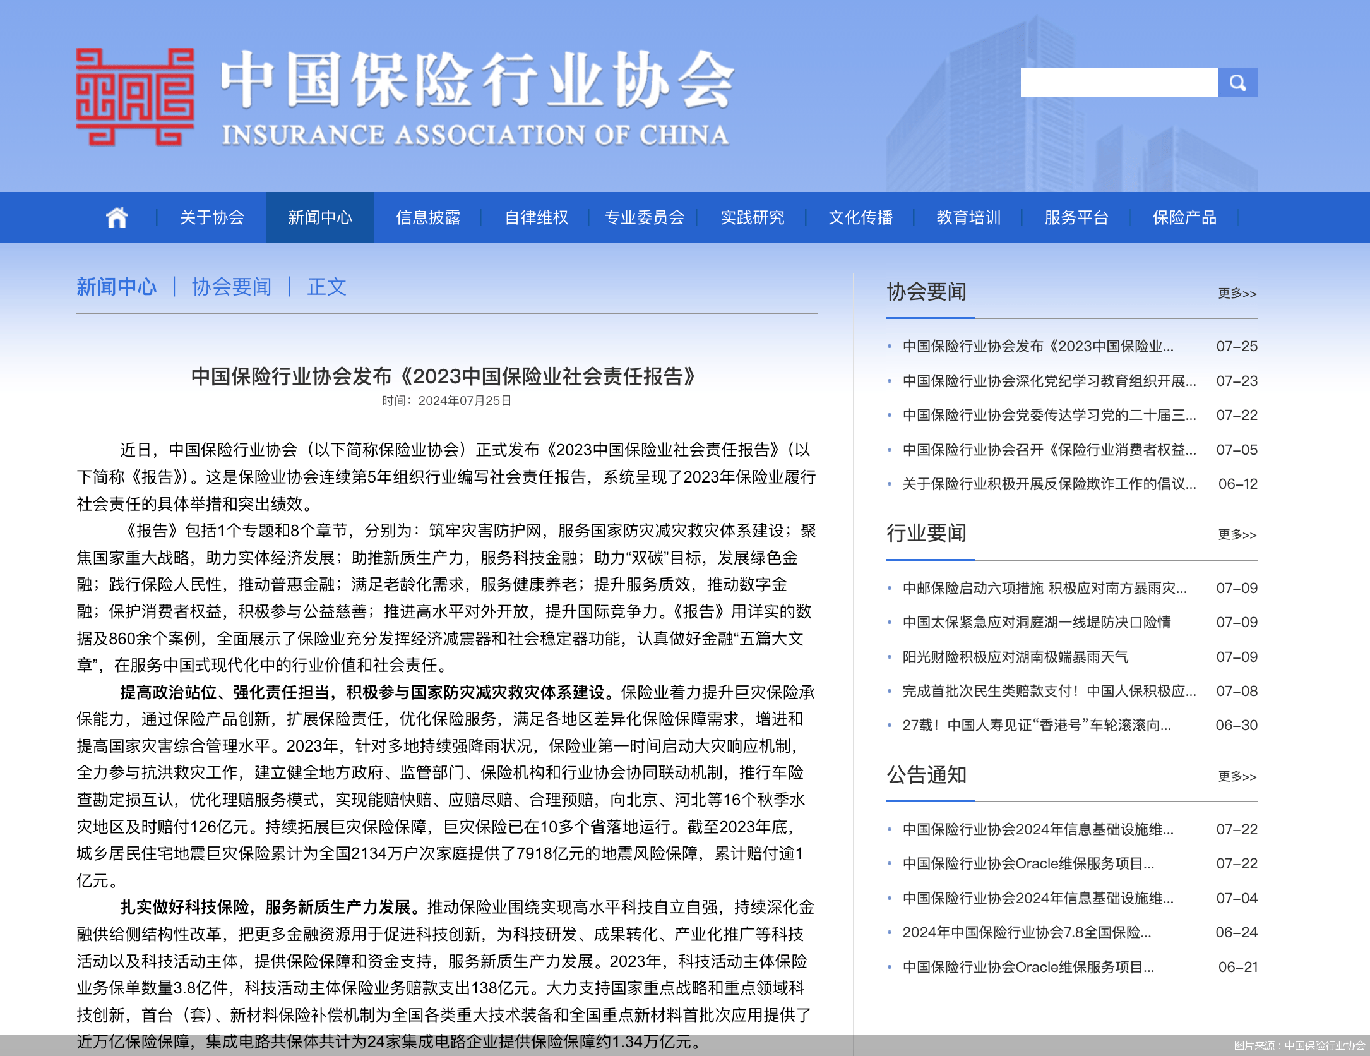
Task: Open the 自律维权 menu
Action: click(x=537, y=217)
